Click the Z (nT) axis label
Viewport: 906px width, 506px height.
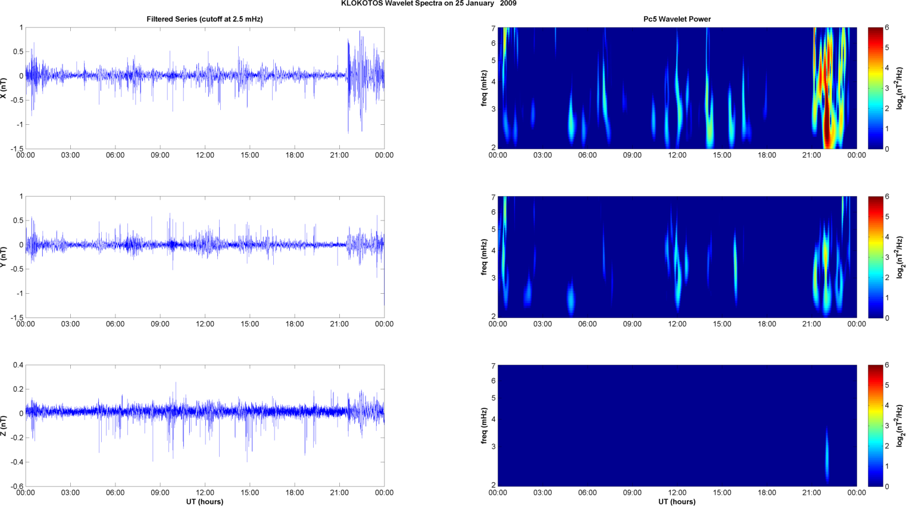tap(4, 426)
